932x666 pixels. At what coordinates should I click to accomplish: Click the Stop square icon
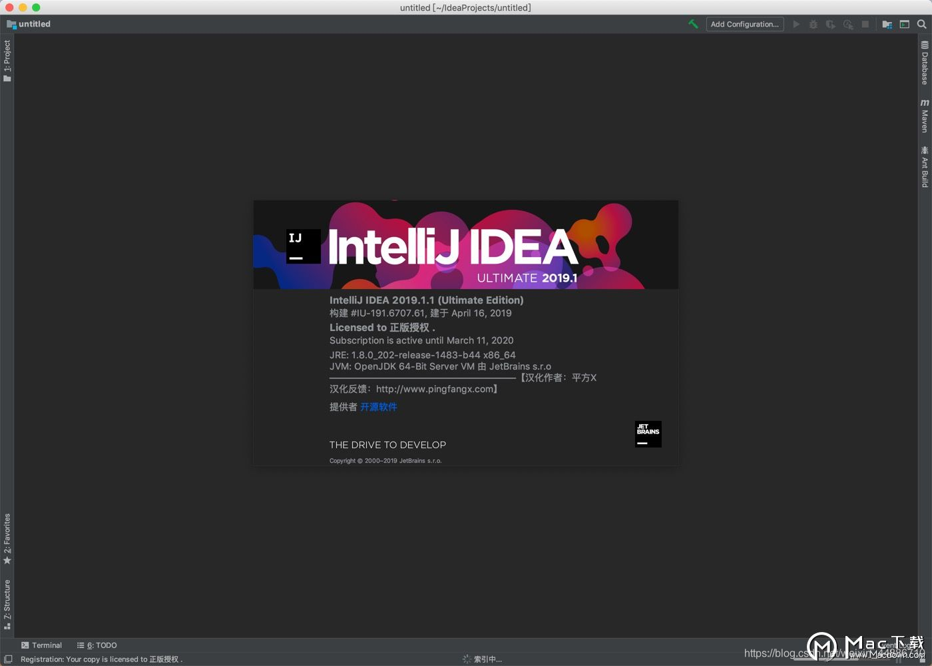[x=865, y=24]
